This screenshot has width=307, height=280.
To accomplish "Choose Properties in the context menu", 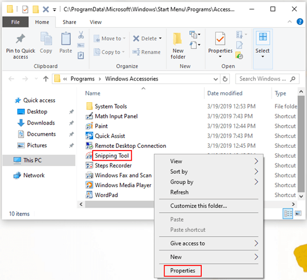I will point(182,271).
